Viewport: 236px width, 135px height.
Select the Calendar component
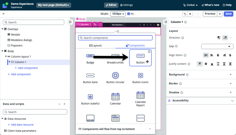(x=115, y=99)
